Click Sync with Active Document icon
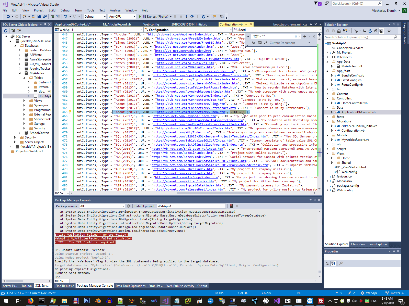Image resolution: width=409 pixels, height=306 pixels. [365, 31]
